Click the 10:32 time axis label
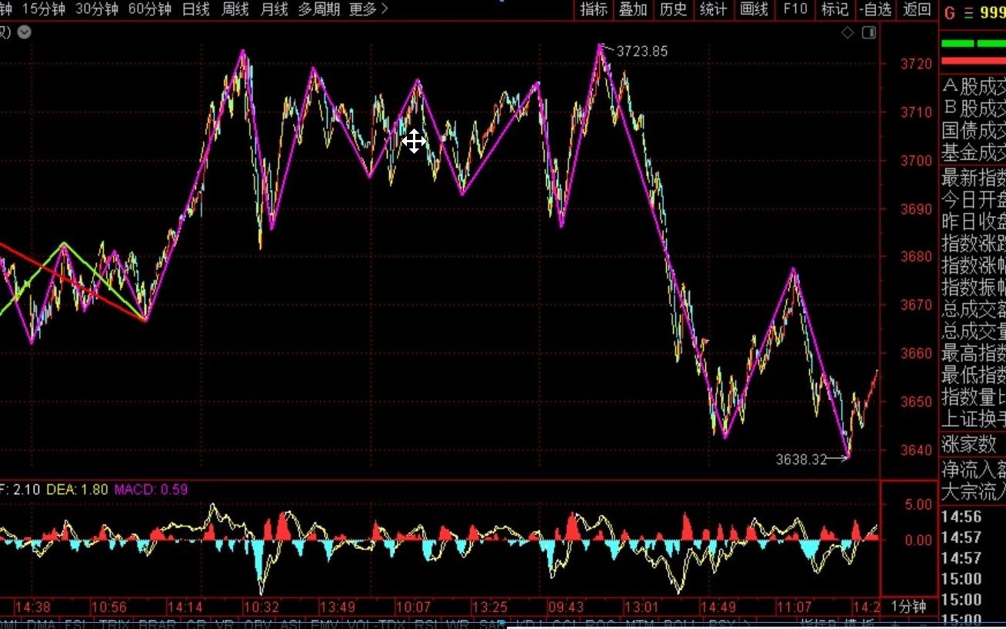The image size is (1006, 629). pos(261,607)
